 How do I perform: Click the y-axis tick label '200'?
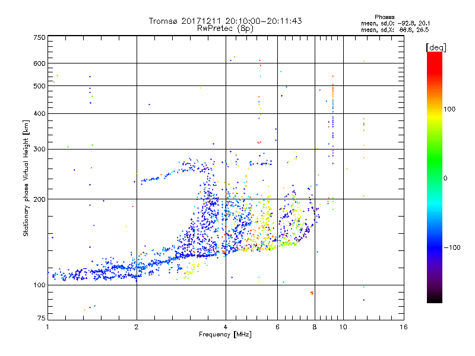pyautogui.click(x=39, y=199)
